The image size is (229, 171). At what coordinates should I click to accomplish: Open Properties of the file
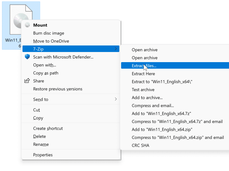point(71,155)
